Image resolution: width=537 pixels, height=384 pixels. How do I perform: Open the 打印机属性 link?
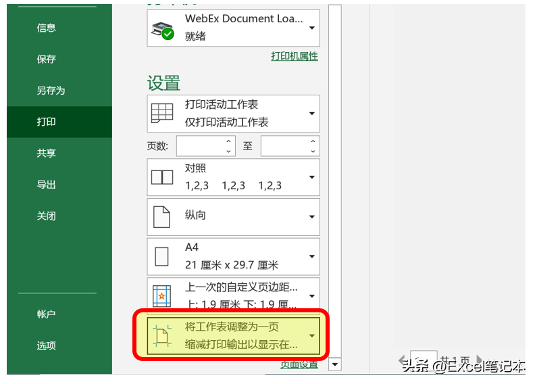coord(295,56)
